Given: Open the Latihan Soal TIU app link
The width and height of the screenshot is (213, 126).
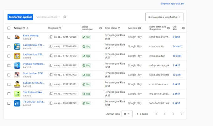Looking at the screenshot, I should click(34, 45).
